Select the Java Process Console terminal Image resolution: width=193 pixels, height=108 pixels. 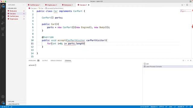pos(168,67)
